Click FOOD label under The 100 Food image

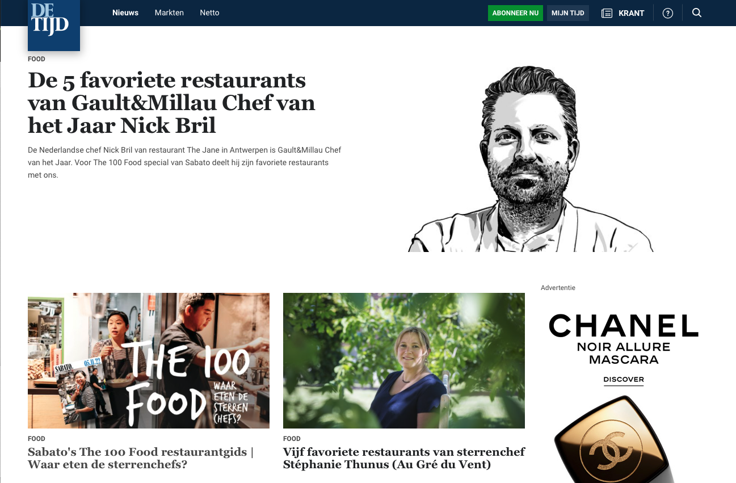(36, 439)
